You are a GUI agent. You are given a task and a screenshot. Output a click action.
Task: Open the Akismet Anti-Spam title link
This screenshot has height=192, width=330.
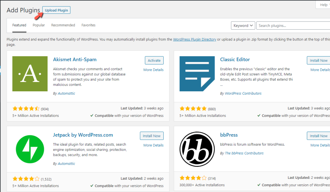75,59
